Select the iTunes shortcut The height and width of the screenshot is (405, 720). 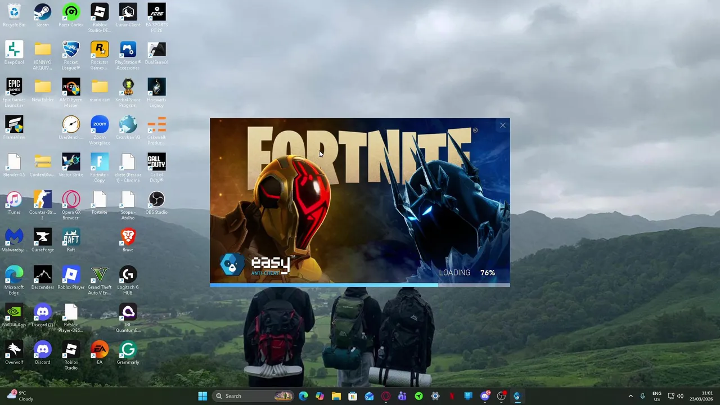(14, 203)
